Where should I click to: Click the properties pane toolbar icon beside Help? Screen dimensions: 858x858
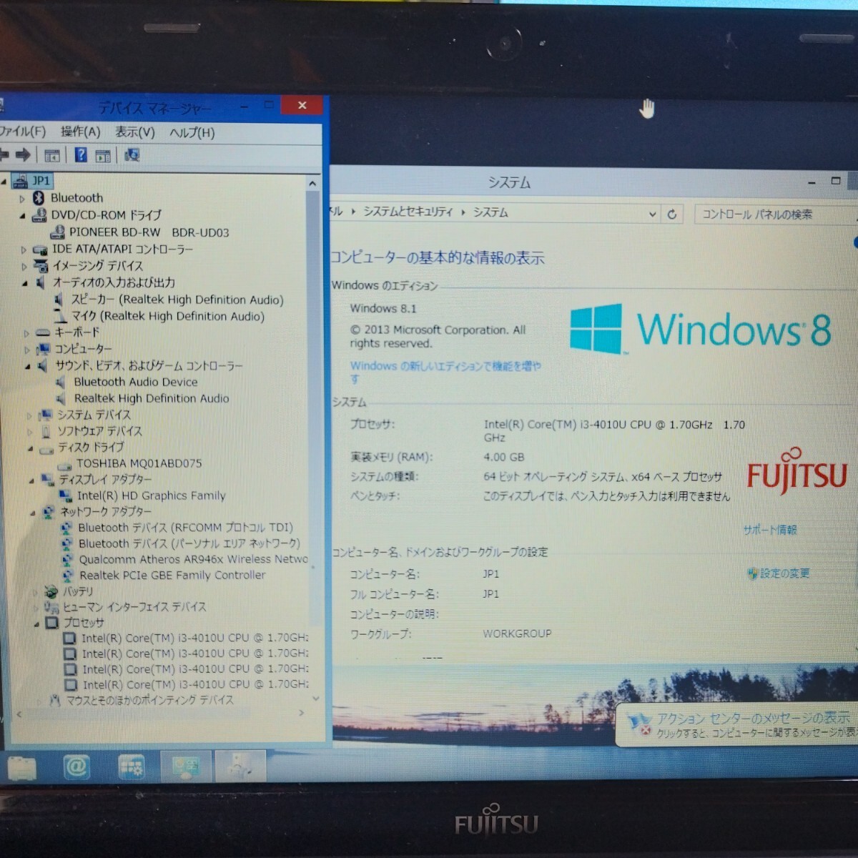coord(103,156)
